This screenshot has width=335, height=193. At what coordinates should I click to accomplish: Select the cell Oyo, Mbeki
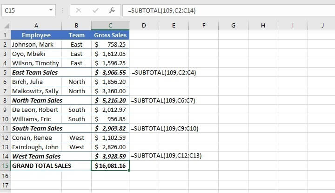(36, 54)
